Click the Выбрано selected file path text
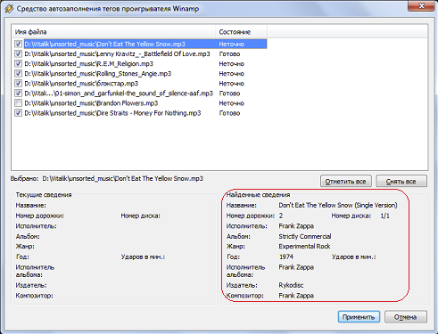 pyautogui.click(x=122, y=178)
